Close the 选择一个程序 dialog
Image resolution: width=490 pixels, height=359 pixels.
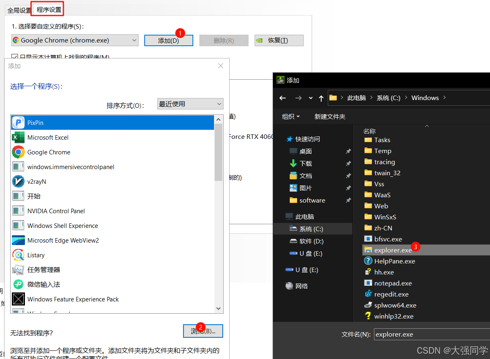[x=221, y=66]
